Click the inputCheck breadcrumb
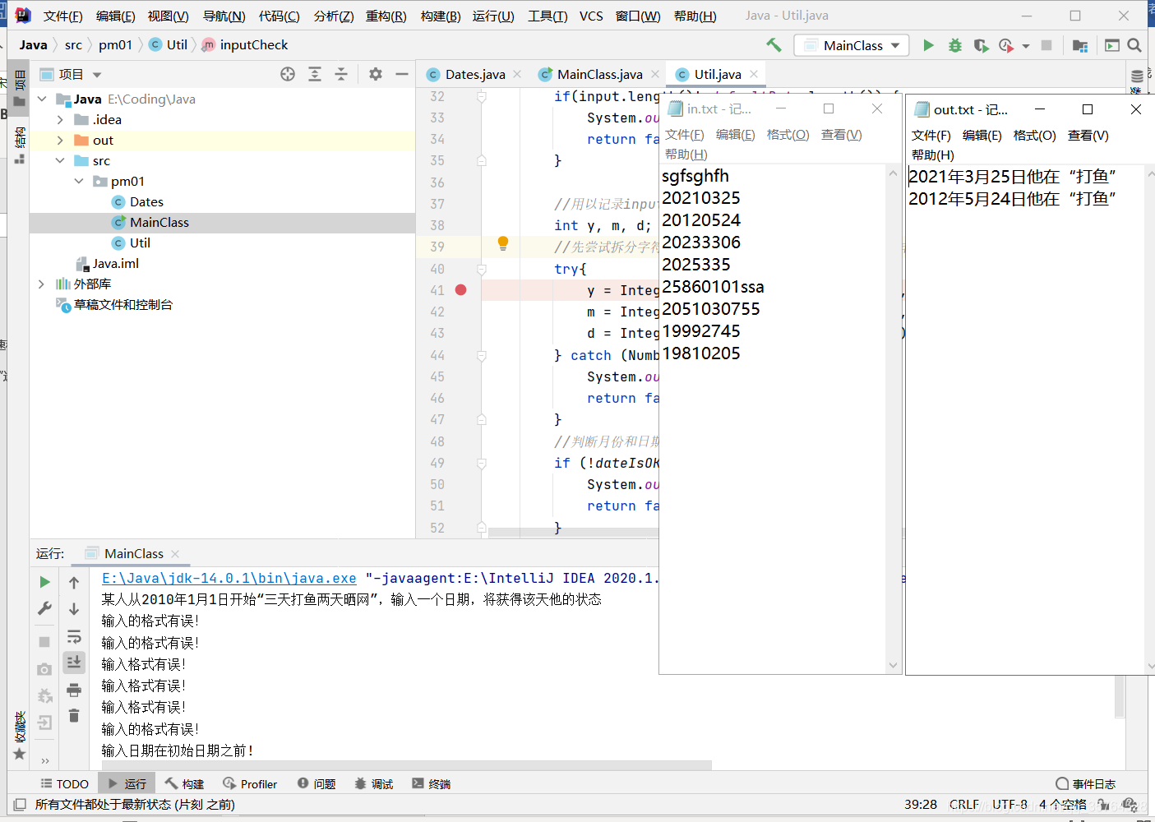This screenshot has height=822, width=1155. tap(253, 45)
